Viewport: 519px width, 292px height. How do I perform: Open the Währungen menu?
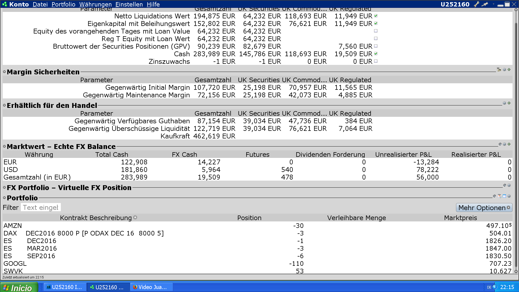[95, 4]
